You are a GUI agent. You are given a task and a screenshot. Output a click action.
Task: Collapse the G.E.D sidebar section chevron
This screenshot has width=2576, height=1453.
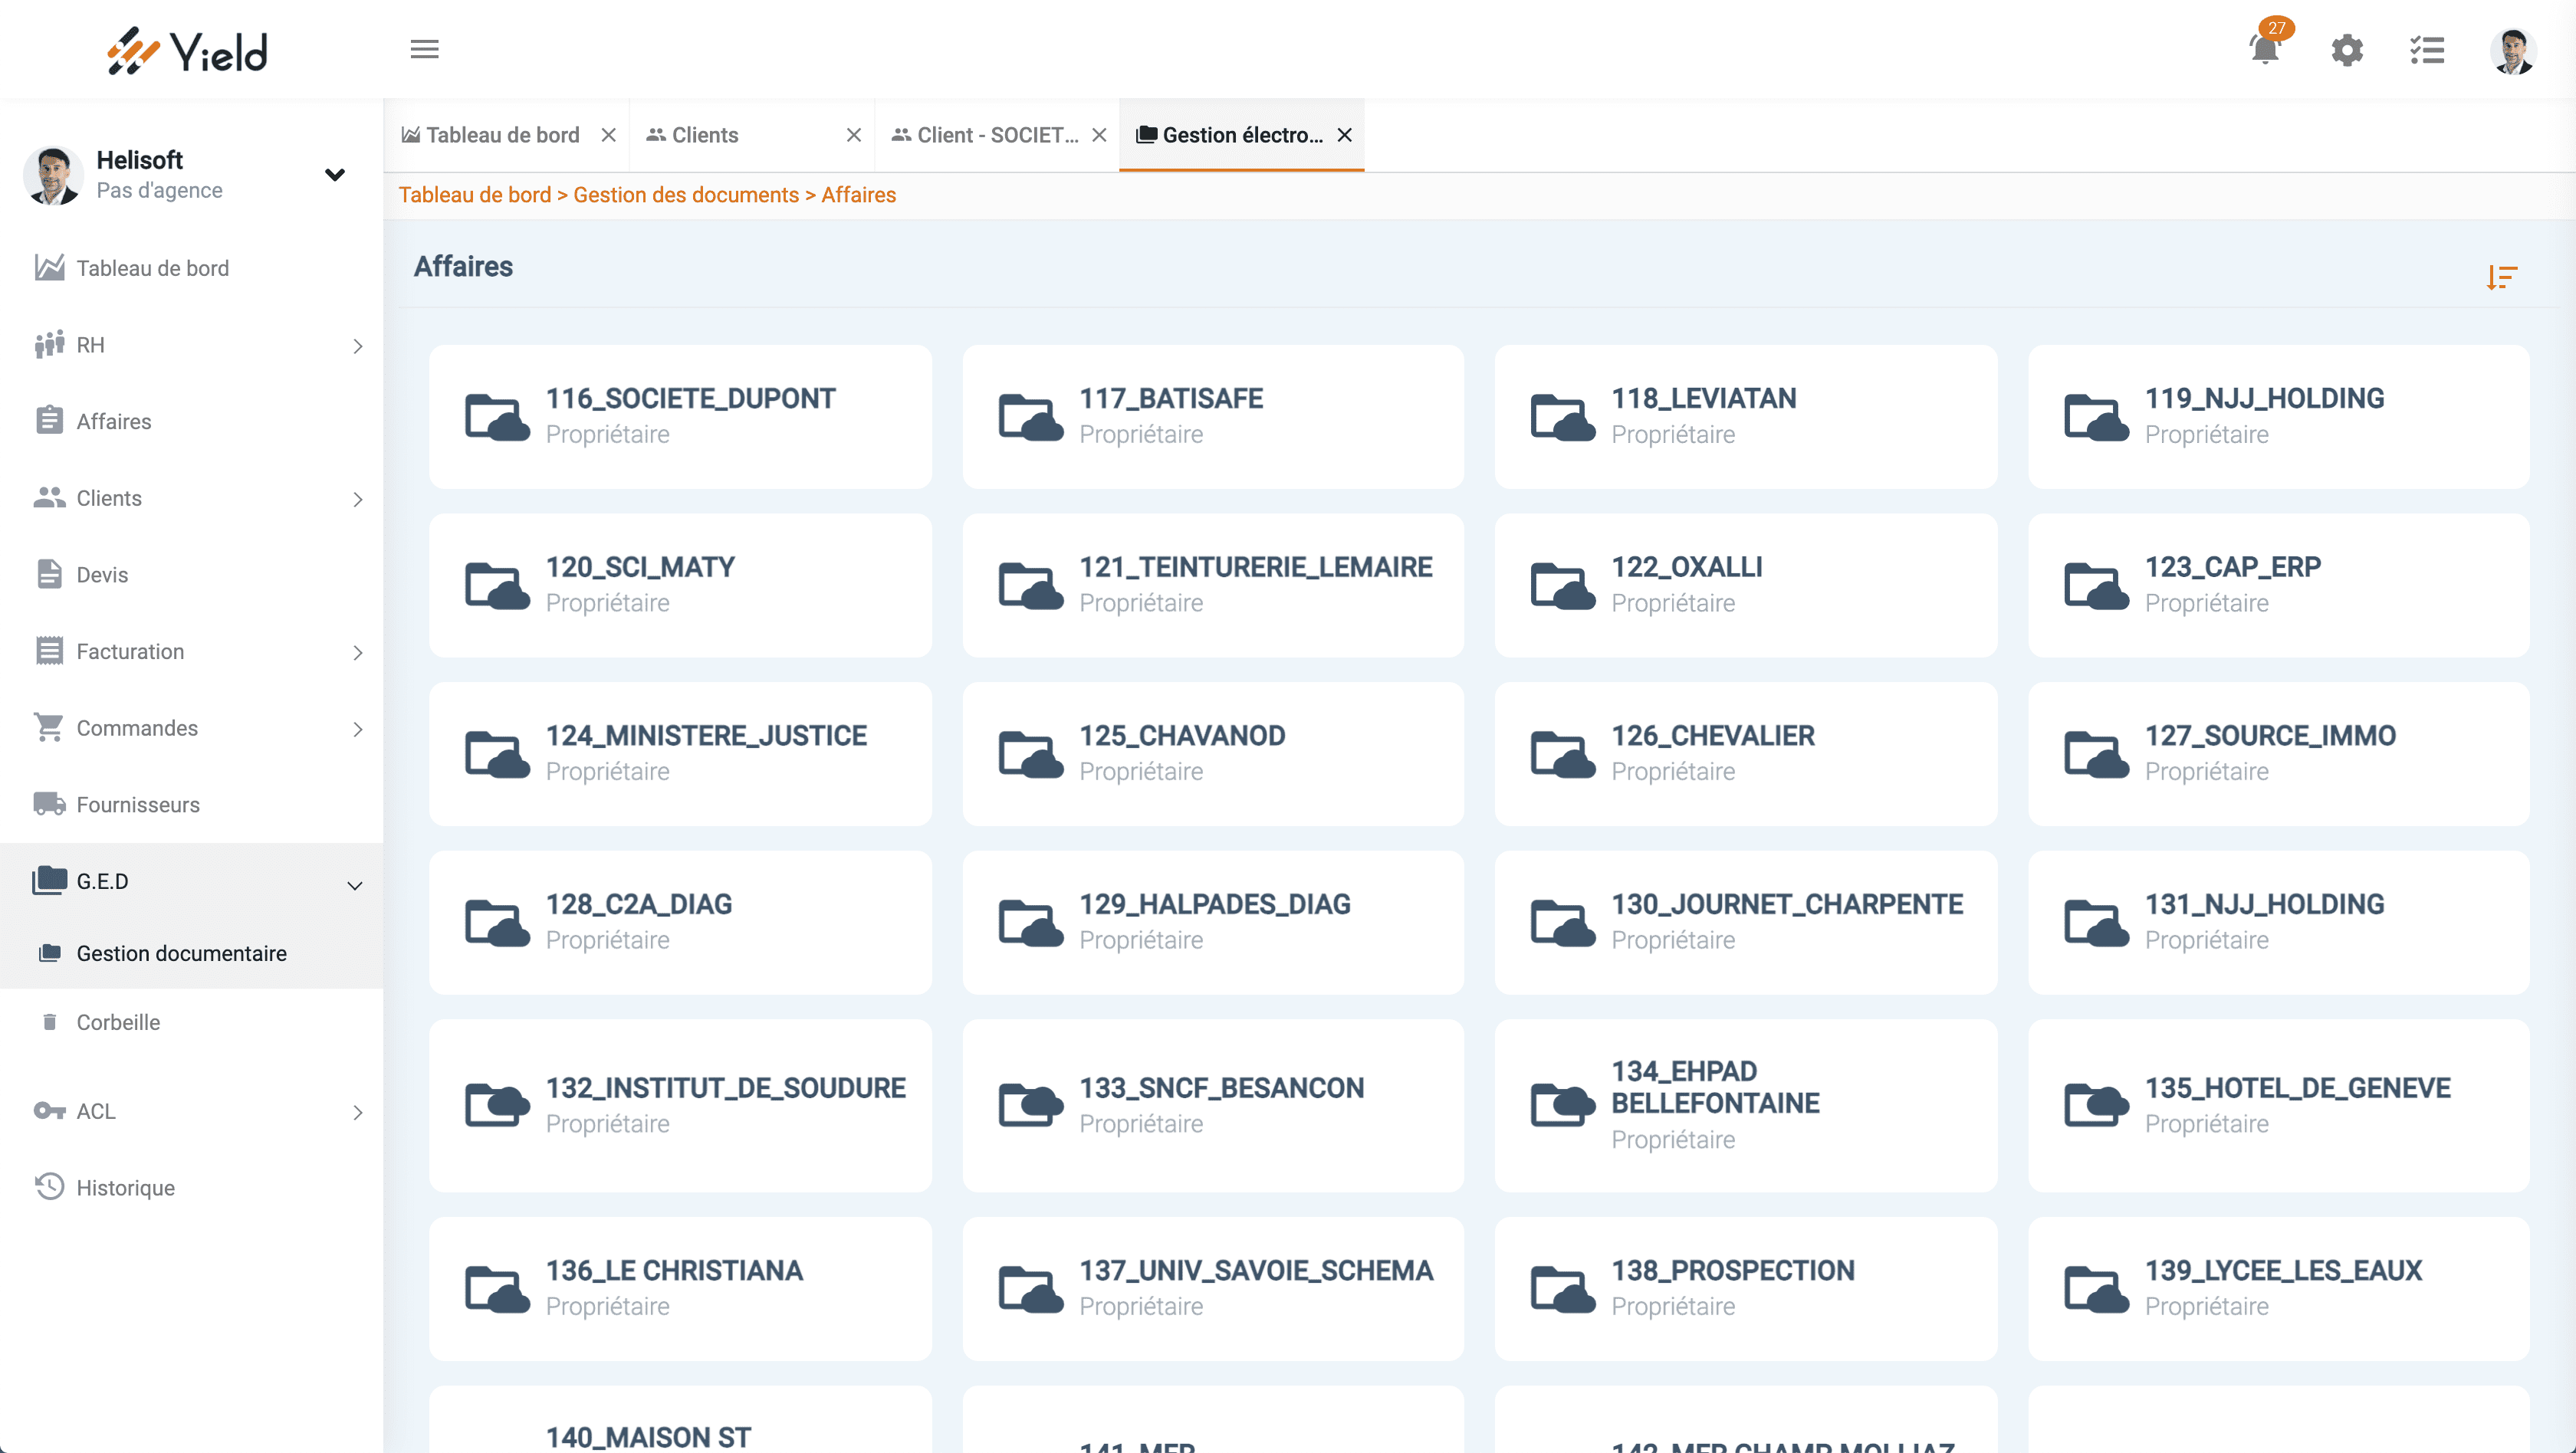pyautogui.click(x=354, y=885)
